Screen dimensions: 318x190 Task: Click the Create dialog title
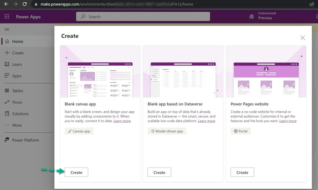pos(70,36)
